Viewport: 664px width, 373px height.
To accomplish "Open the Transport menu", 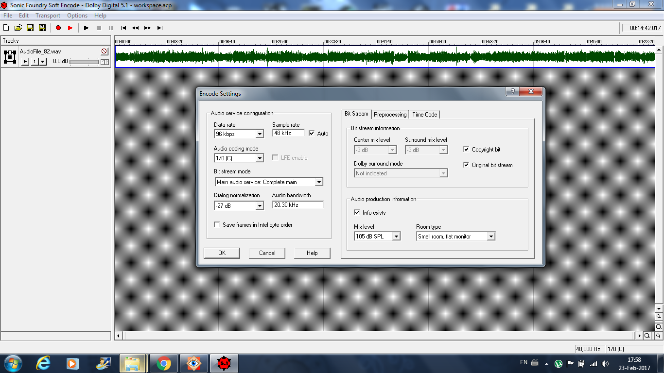I will pyautogui.click(x=48, y=16).
